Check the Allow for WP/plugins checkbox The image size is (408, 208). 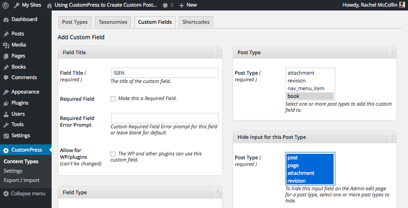click(x=113, y=154)
